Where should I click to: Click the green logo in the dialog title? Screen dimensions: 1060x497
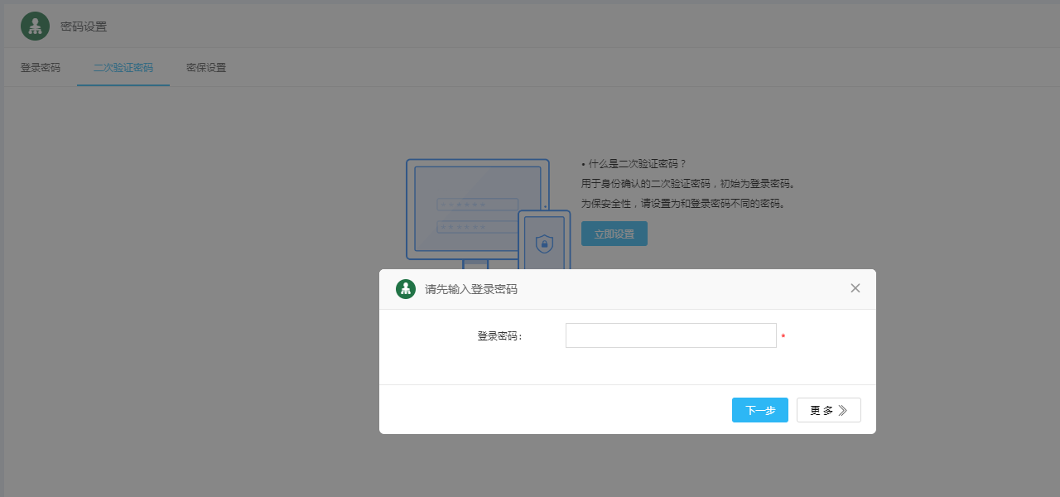406,289
